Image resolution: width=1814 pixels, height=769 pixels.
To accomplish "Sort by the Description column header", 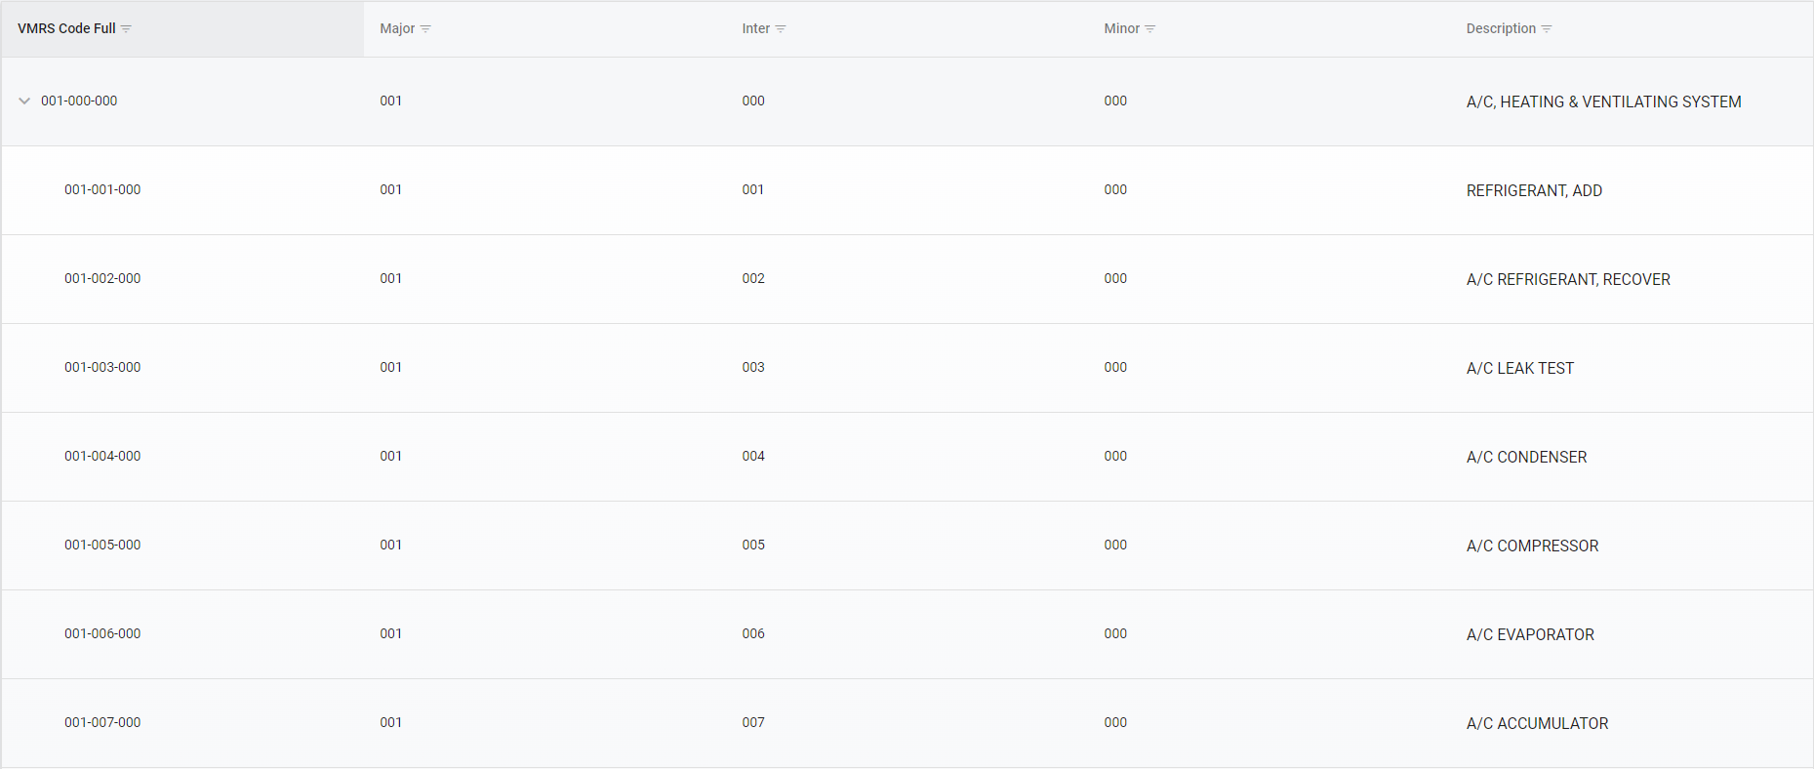I will click(1500, 28).
